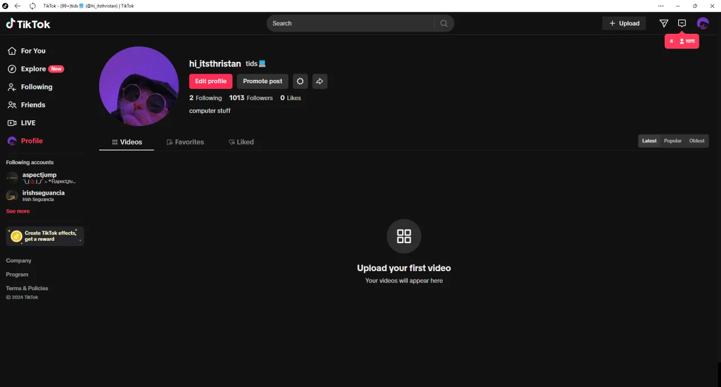Open the irishseguancia following account

(45, 196)
